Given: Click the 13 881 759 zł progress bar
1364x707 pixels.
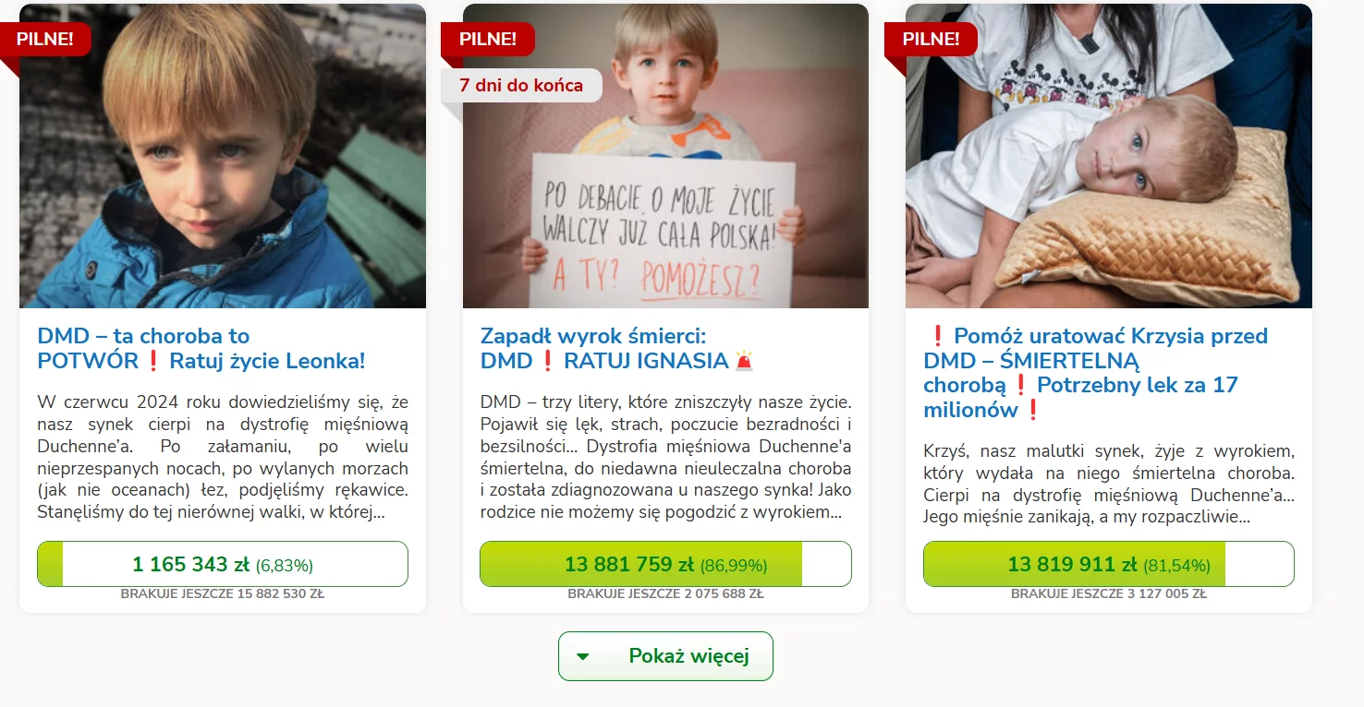Looking at the screenshot, I should 665,564.
